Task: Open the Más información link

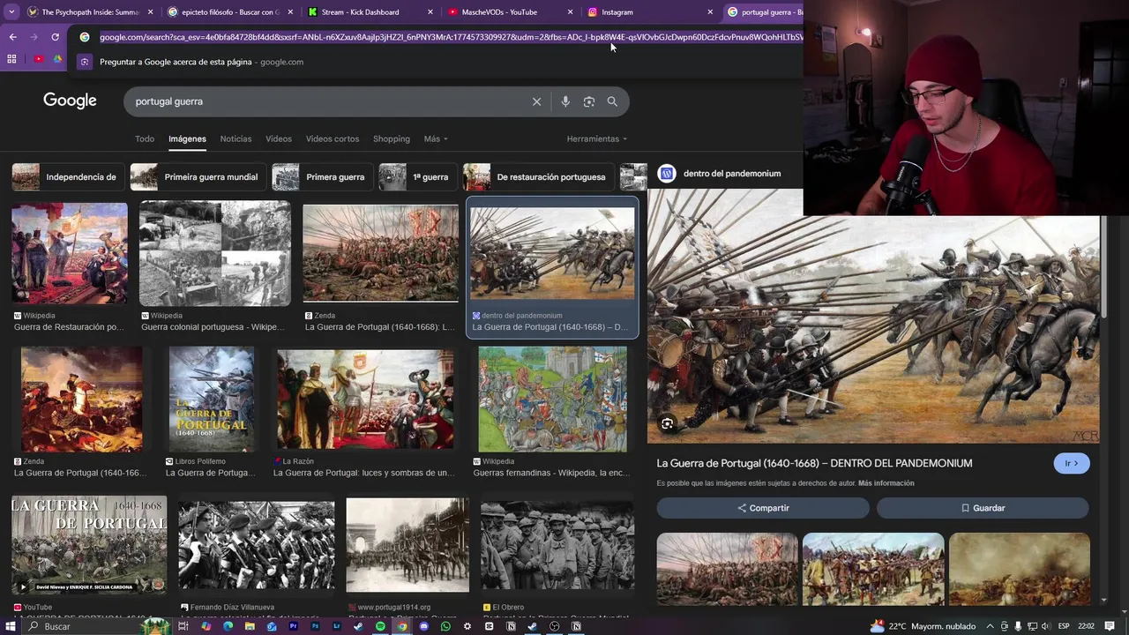Action: pos(886,483)
